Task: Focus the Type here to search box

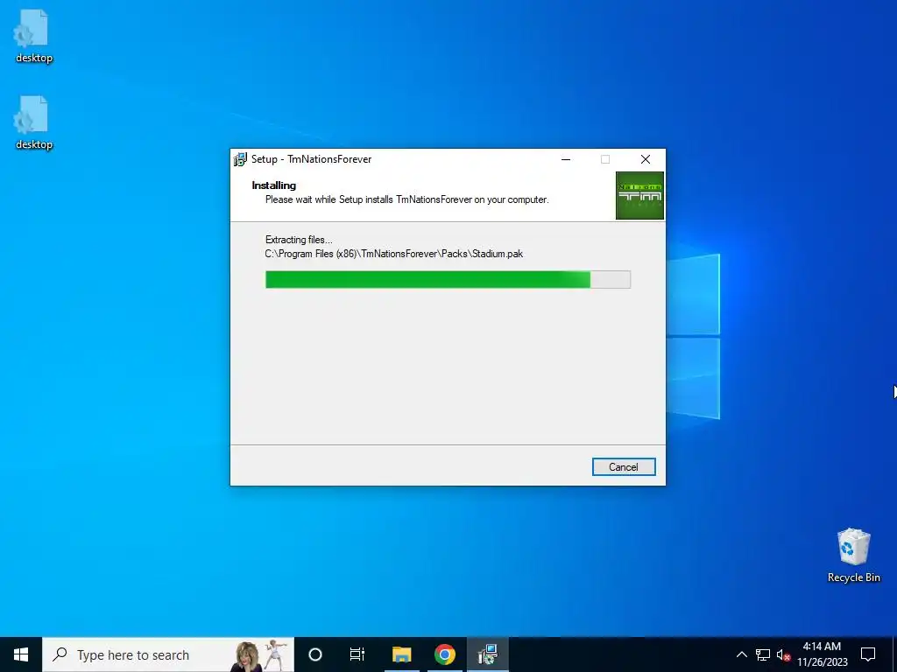Action: tap(168, 654)
